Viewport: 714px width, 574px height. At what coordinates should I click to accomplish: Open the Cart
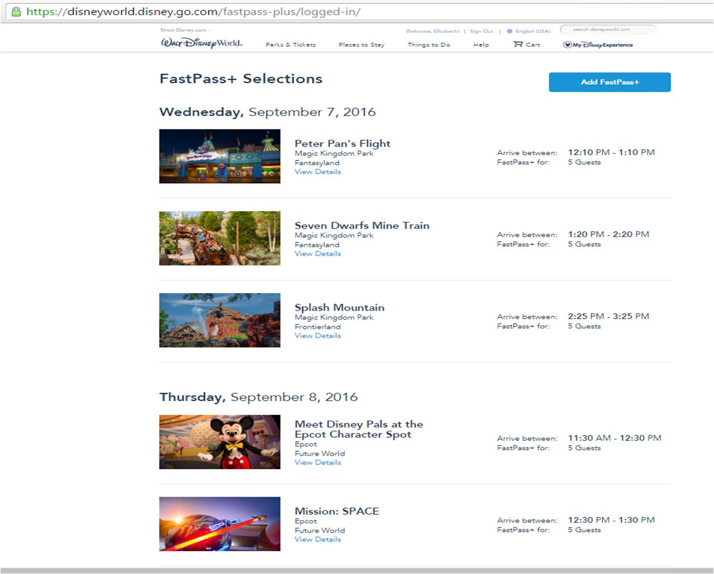527,45
